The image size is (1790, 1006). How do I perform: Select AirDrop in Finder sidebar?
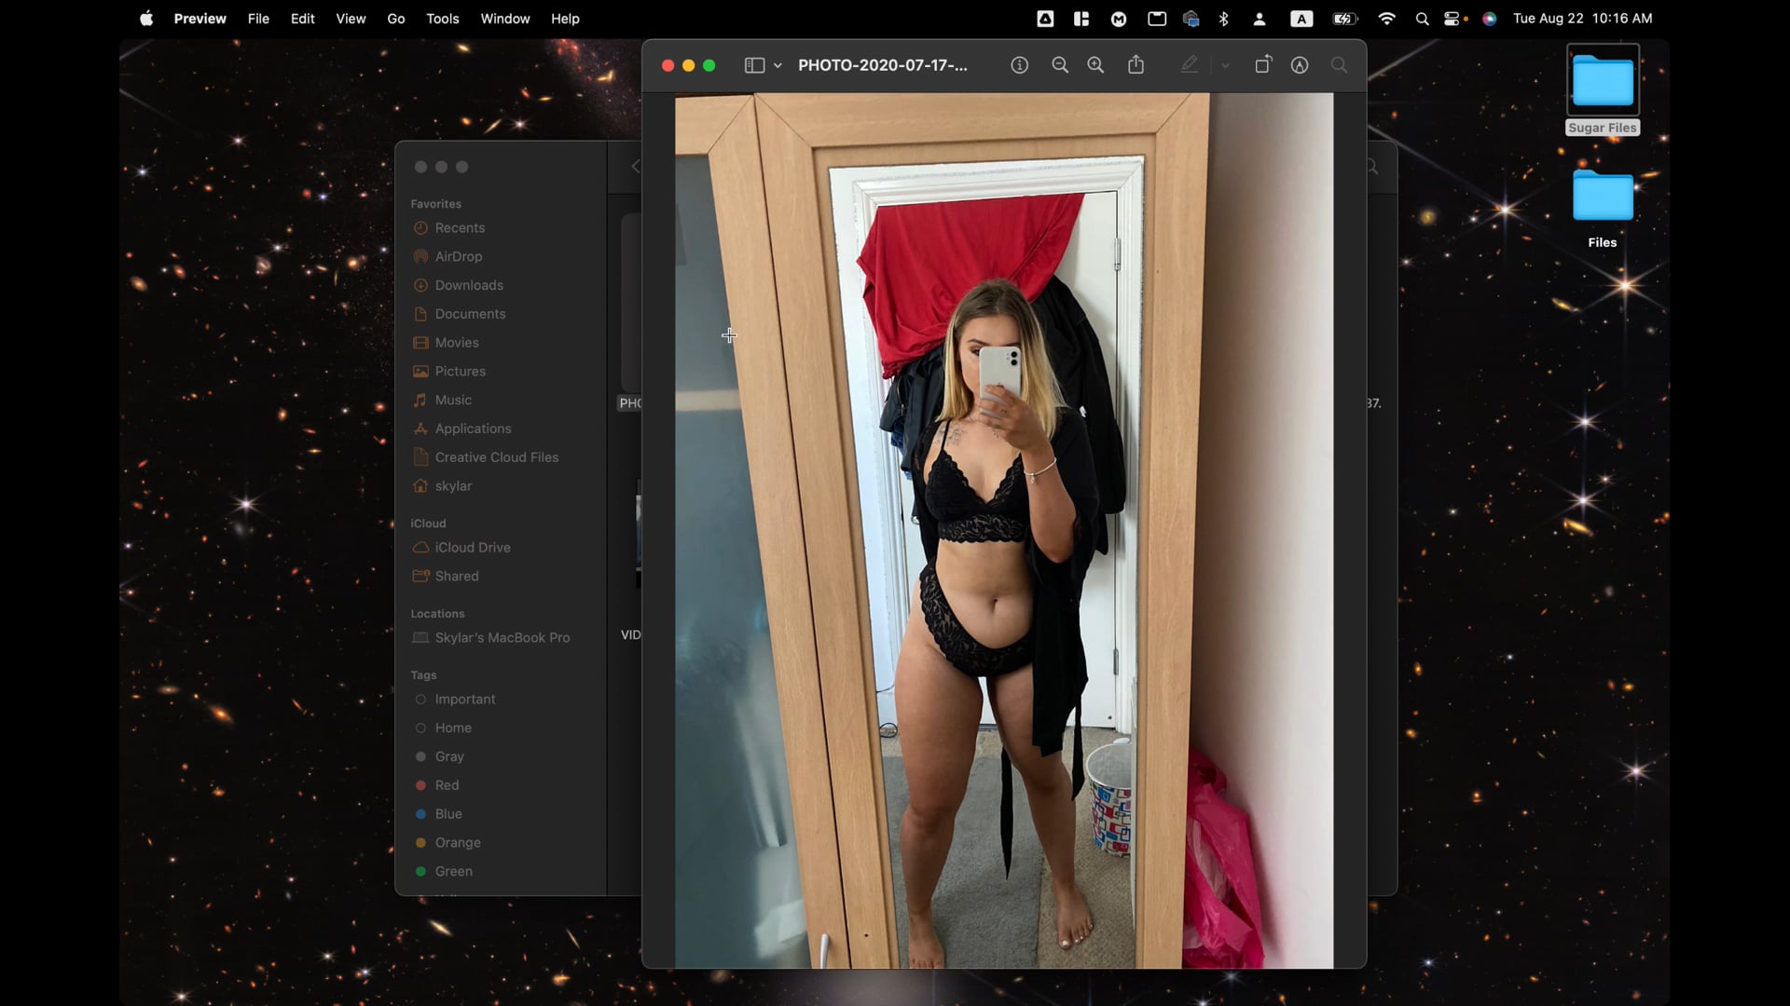click(458, 257)
